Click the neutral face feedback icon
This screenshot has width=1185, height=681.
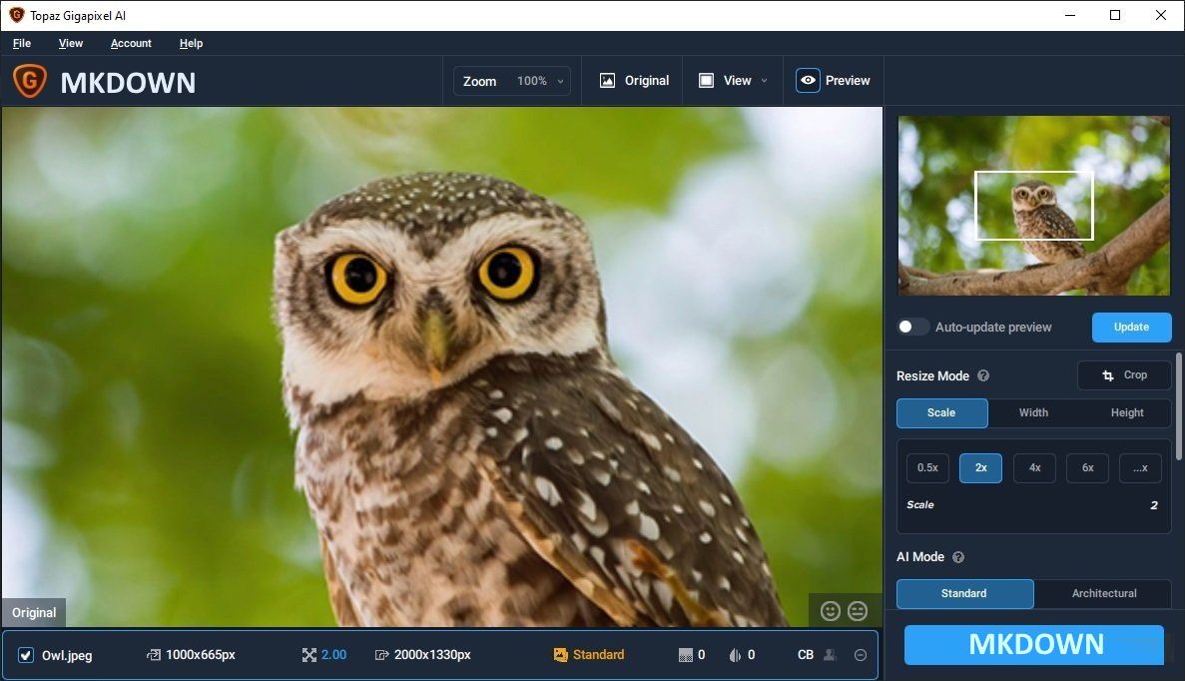pos(857,611)
